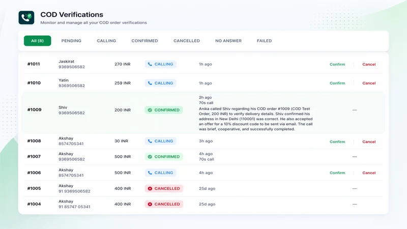This screenshot has width=407, height=229.
Task: Confirm order #1008 worth 30 INR
Action: click(x=337, y=142)
